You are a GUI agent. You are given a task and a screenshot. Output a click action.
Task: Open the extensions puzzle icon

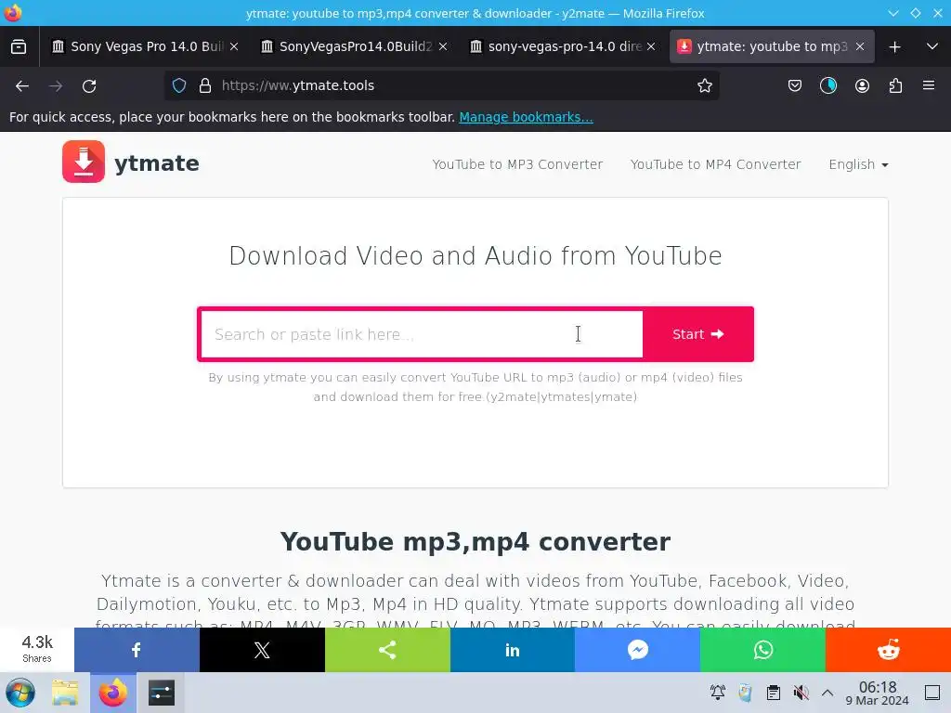(x=895, y=86)
